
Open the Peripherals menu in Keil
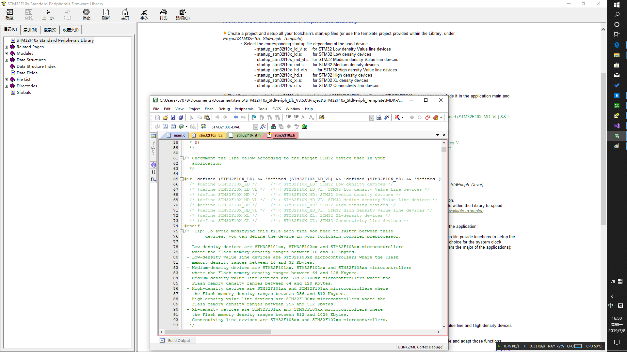coord(244,109)
